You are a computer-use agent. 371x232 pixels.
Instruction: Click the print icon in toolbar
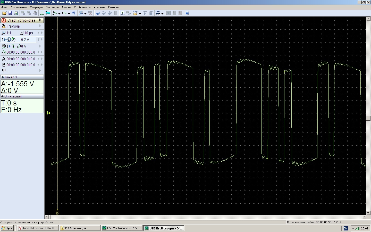click(x=16, y=13)
